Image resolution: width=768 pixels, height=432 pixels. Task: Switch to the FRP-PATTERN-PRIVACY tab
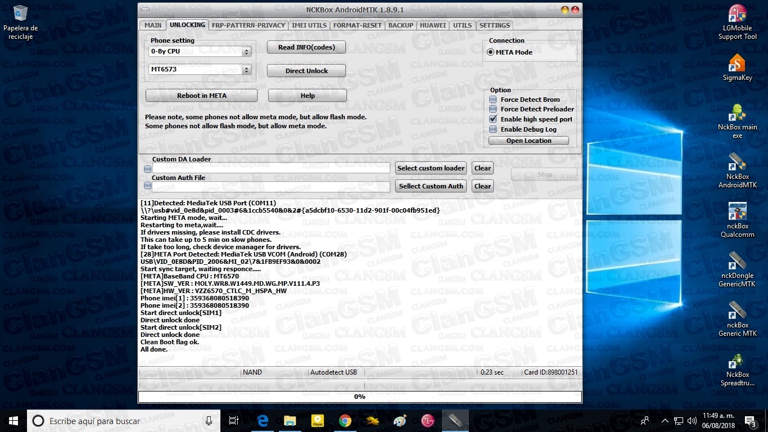pyautogui.click(x=249, y=25)
